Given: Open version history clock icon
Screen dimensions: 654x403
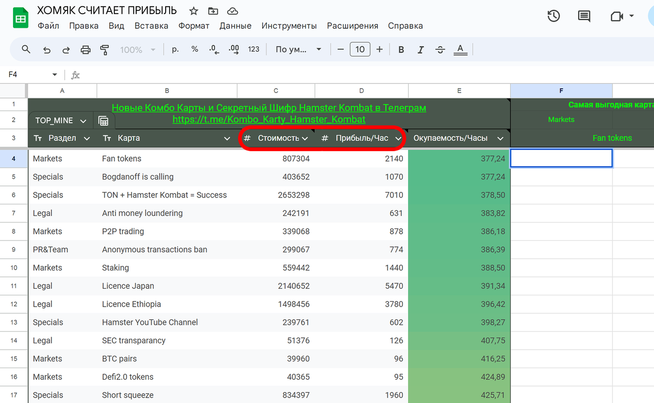Looking at the screenshot, I should pyautogui.click(x=553, y=16).
